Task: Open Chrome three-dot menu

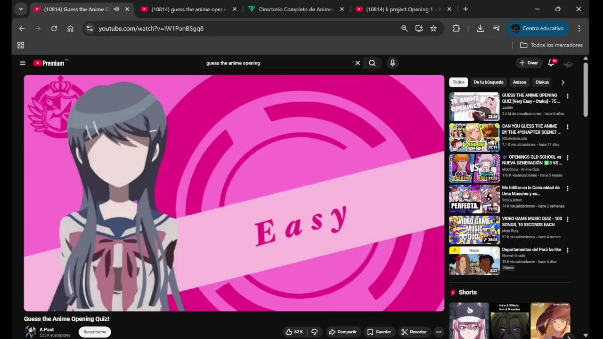Action: point(579,28)
